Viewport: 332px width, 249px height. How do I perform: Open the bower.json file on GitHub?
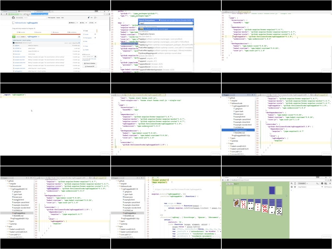click(x=17, y=54)
